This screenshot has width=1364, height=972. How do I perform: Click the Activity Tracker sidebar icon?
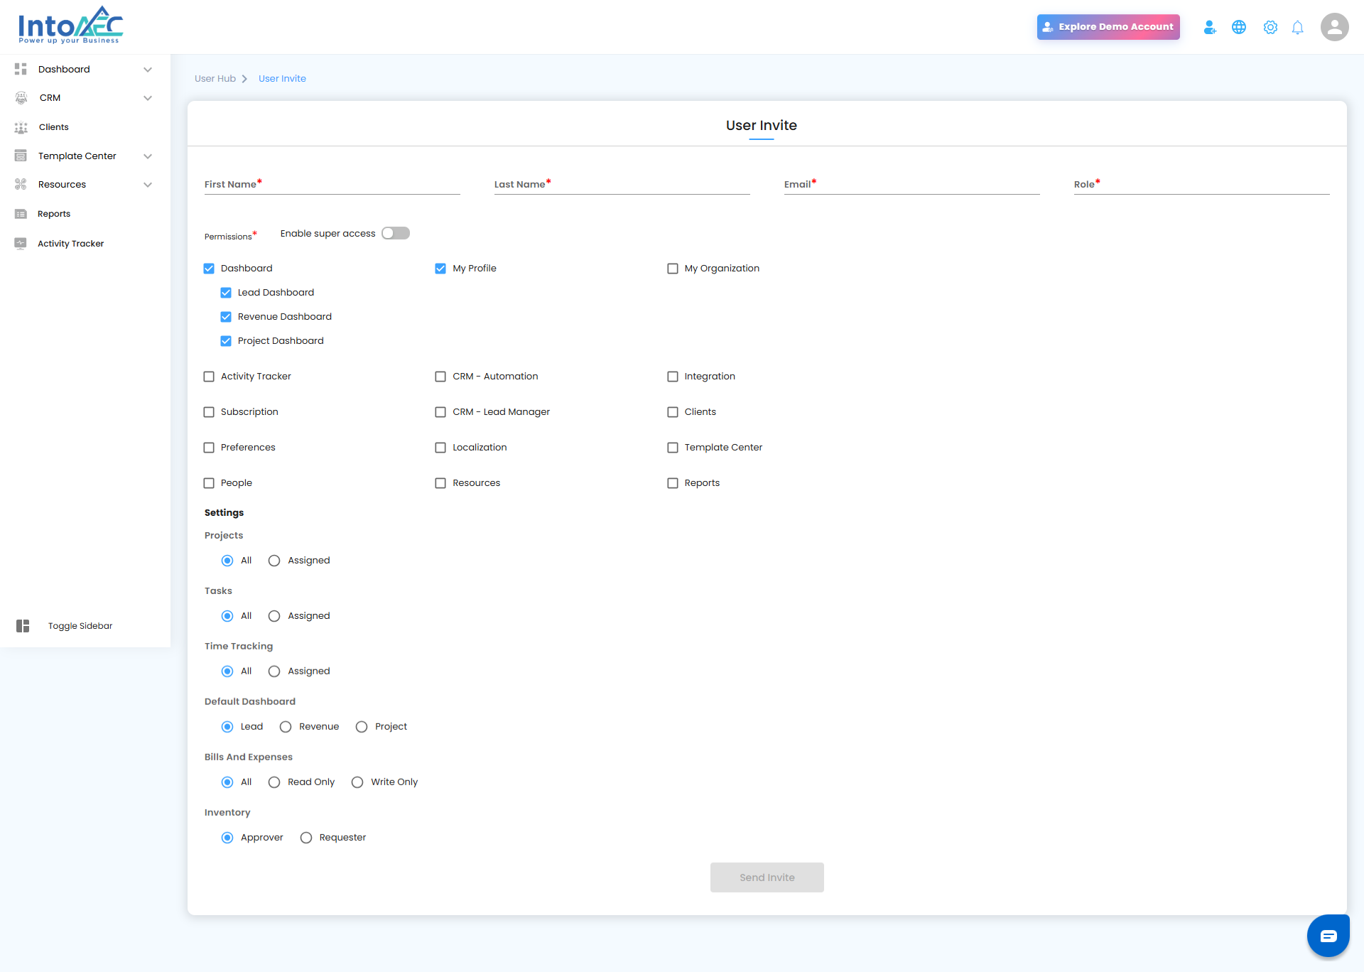pos(21,243)
